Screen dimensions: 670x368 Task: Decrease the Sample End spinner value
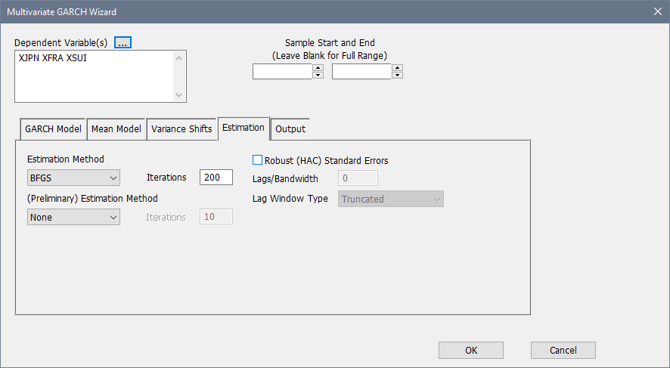(x=397, y=75)
